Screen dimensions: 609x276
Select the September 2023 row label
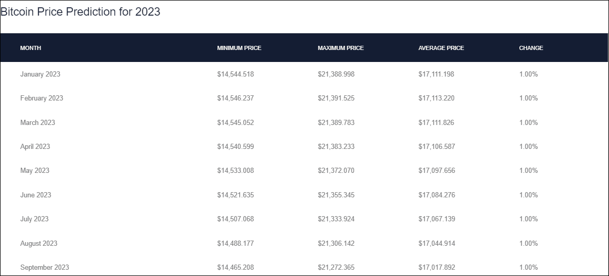pyautogui.click(x=45, y=268)
